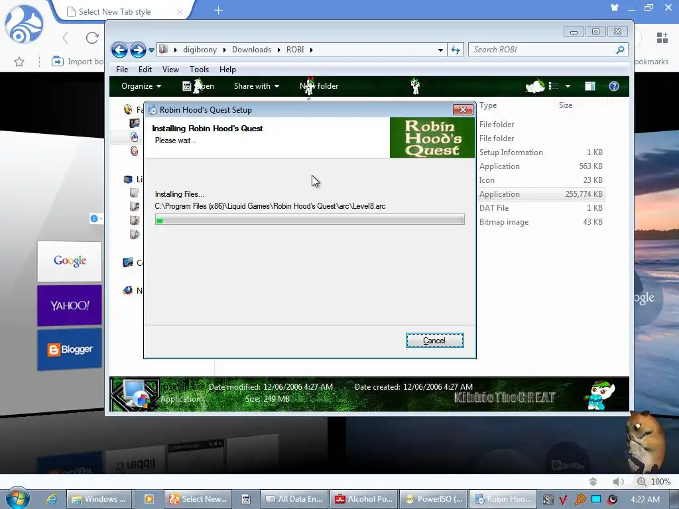Open the Tools menu in Explorer
This screenshot has height=509, width=679.
[x=199, y=69]
